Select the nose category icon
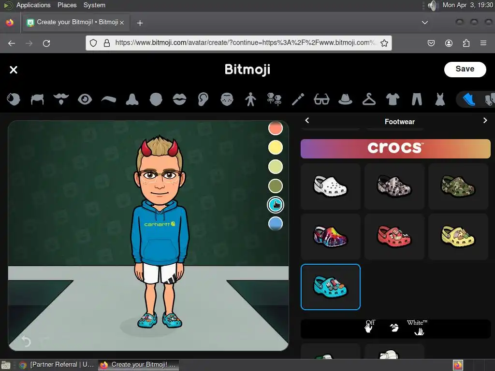The height and width of the screenshot is (371, 495). click(132, 99)
